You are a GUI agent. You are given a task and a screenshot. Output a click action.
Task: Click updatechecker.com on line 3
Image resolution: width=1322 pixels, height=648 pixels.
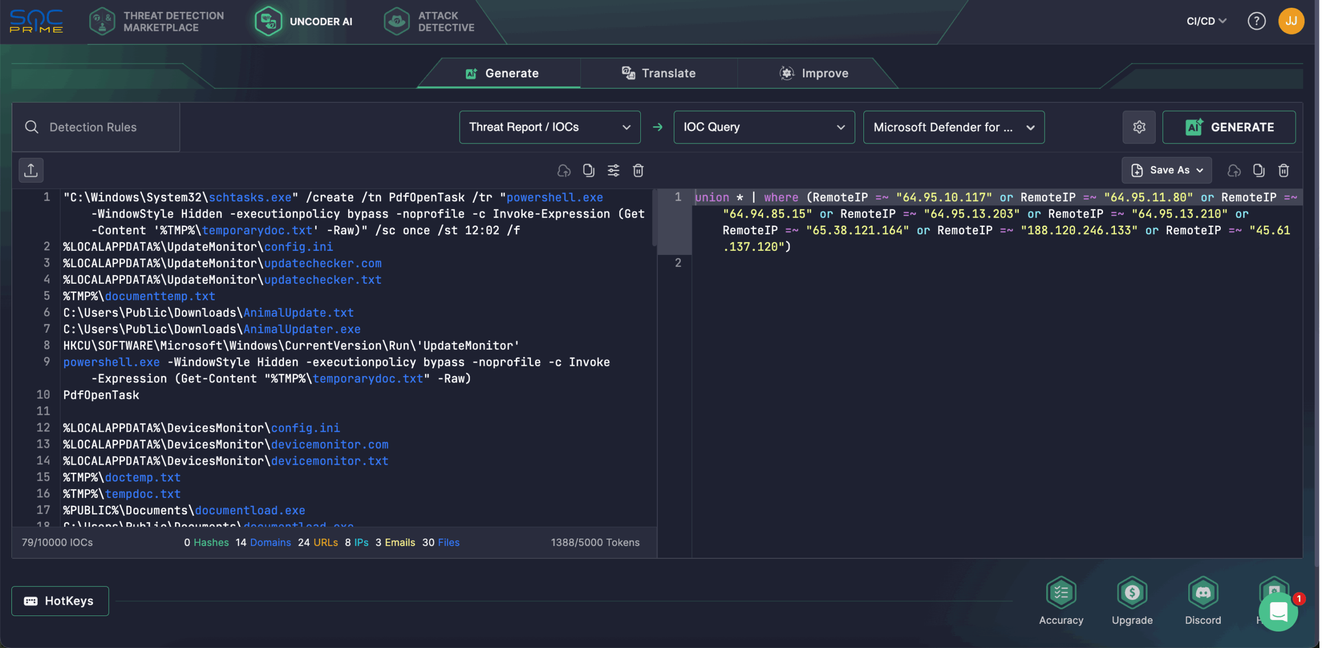tap(323, 263)
